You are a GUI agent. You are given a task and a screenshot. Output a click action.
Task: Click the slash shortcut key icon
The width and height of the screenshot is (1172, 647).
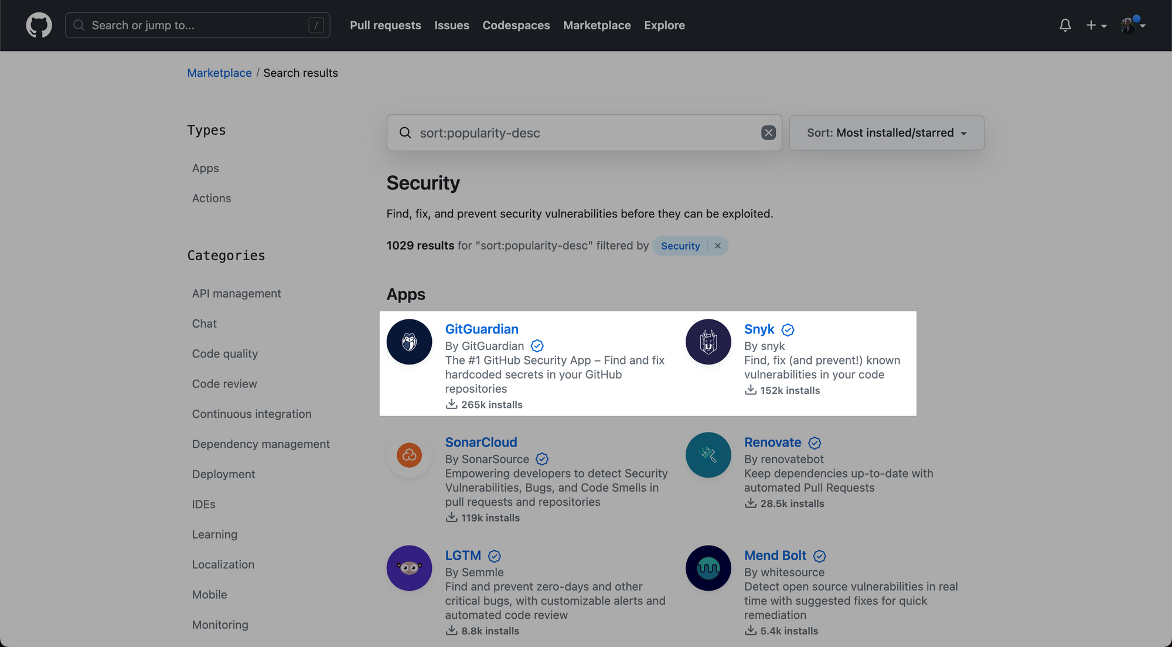pos(316,25)
